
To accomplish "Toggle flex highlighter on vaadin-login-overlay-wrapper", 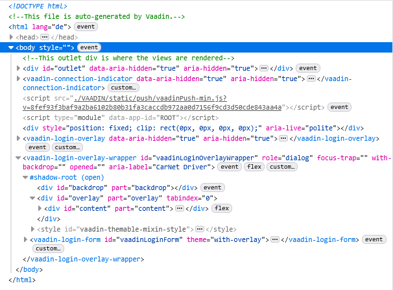I will pyautogui.click(x=253, y=167).
